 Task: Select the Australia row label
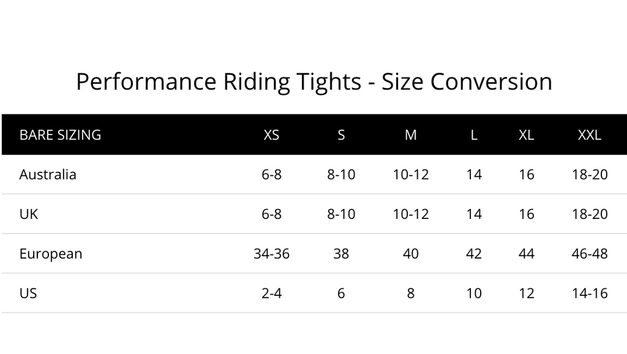[x=48, y=174]
